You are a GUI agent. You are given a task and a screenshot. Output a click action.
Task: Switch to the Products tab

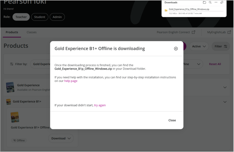(12, 32)
